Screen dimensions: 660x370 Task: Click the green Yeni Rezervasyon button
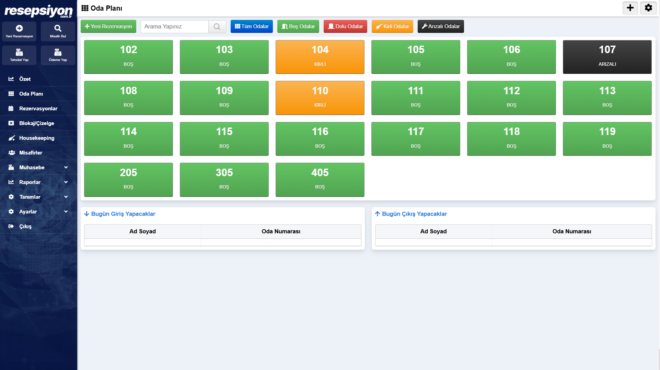[108, 26]
